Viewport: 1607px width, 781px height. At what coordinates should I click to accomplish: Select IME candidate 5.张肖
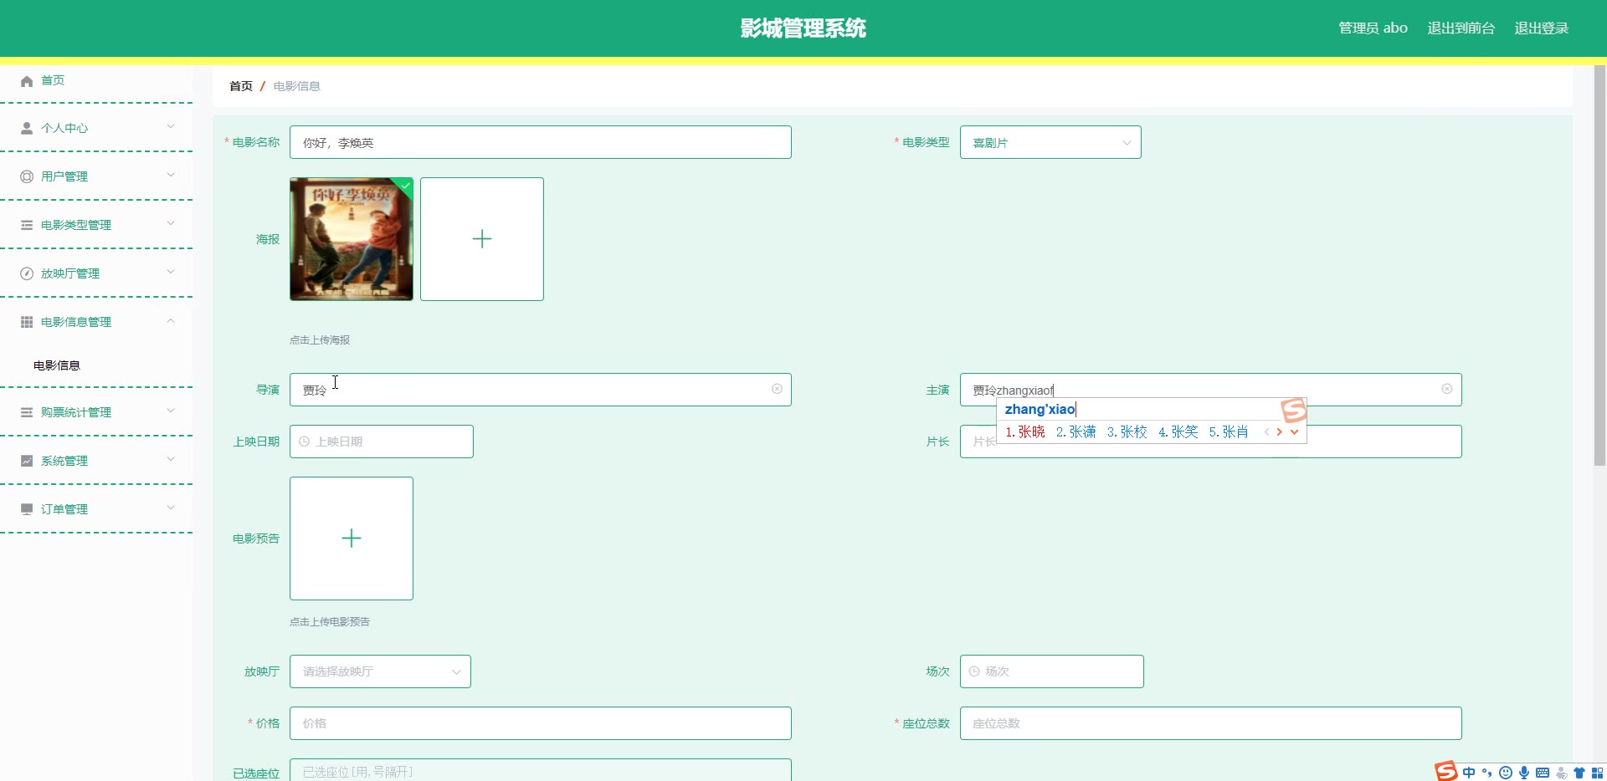[1229, 432]
